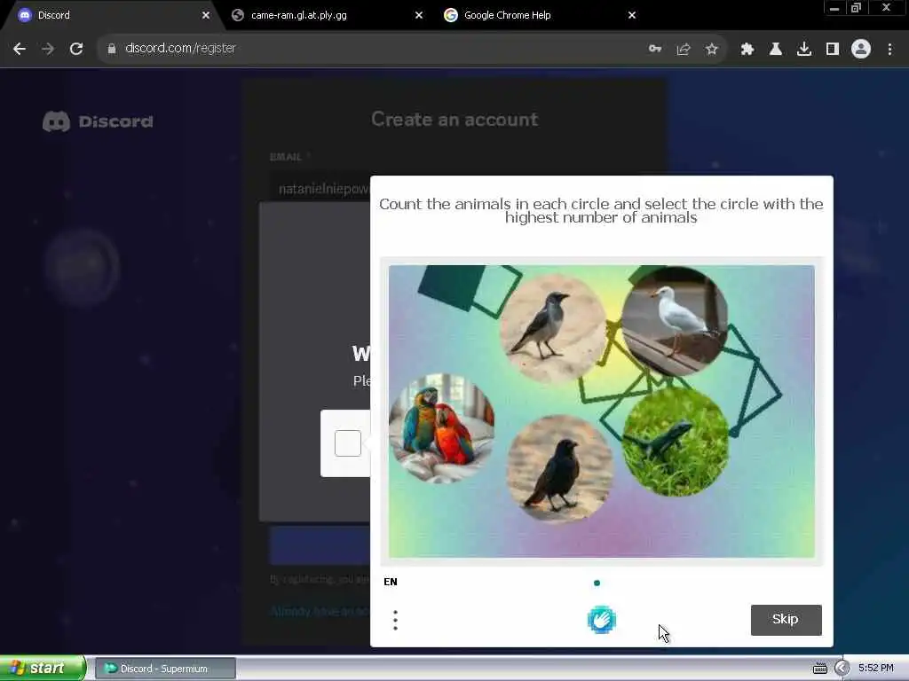
Task: Select the circle with the white seagull
Action: click(675, 321)
